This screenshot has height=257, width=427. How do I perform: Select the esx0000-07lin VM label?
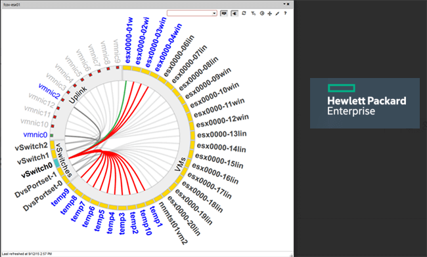[x=189, y=64]
